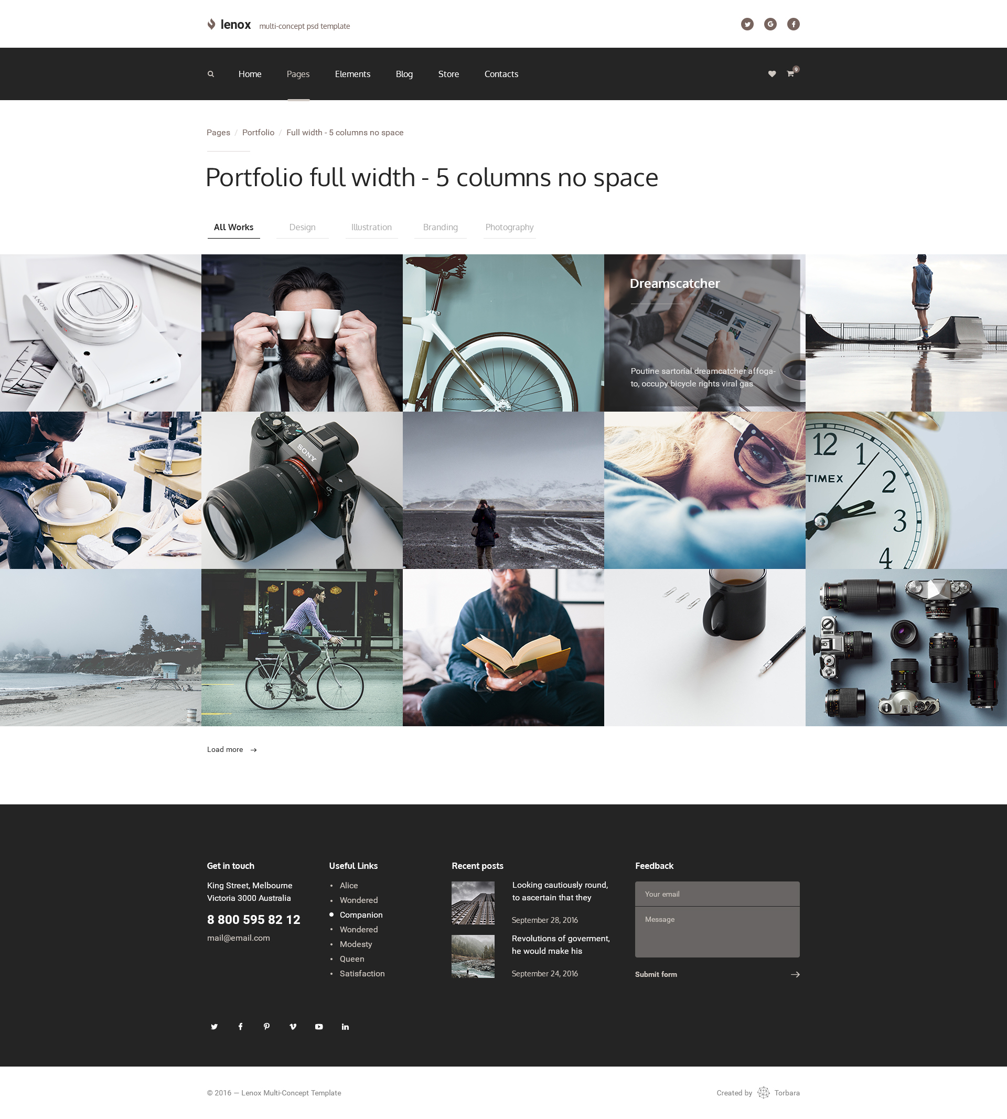The height and width of the screenshot is (1119, 1007).
Task: Click the header Google icon
Action: pyautogui.click(x=770, y=24)
